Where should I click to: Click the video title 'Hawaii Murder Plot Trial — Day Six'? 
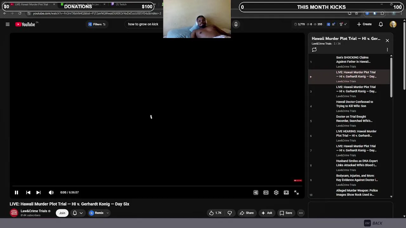pyautogui.click(x=69, y=204)
